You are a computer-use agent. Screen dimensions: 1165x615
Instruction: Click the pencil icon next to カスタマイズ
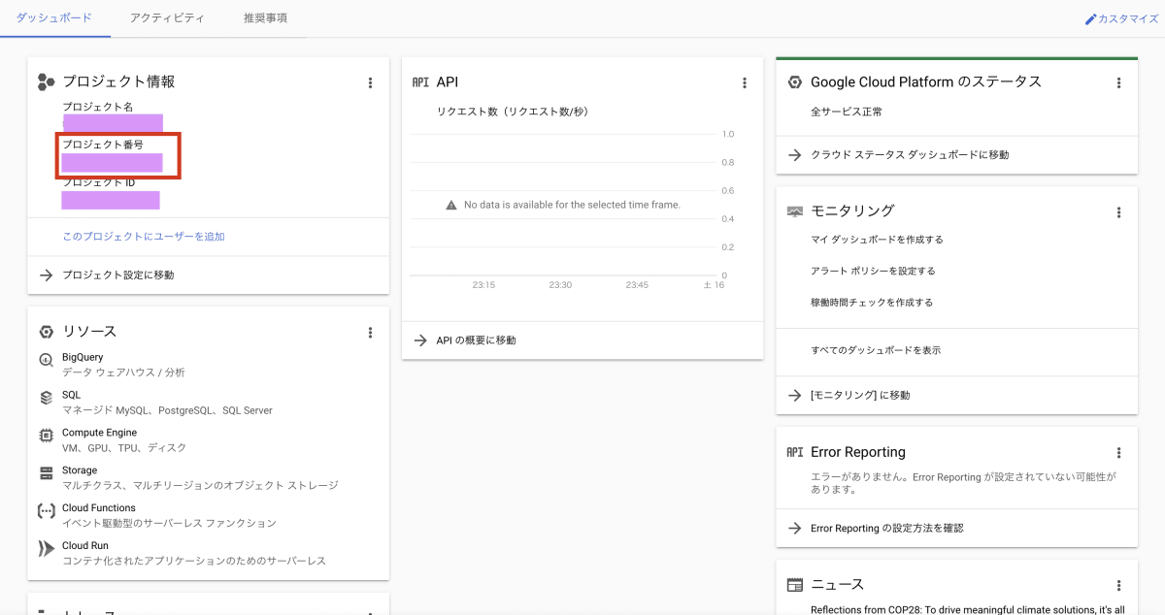click(1090, 19)
